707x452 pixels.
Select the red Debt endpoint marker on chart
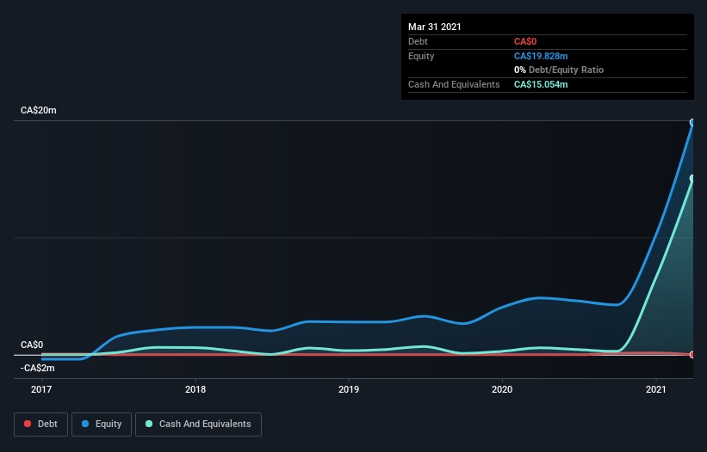(692, 354)
